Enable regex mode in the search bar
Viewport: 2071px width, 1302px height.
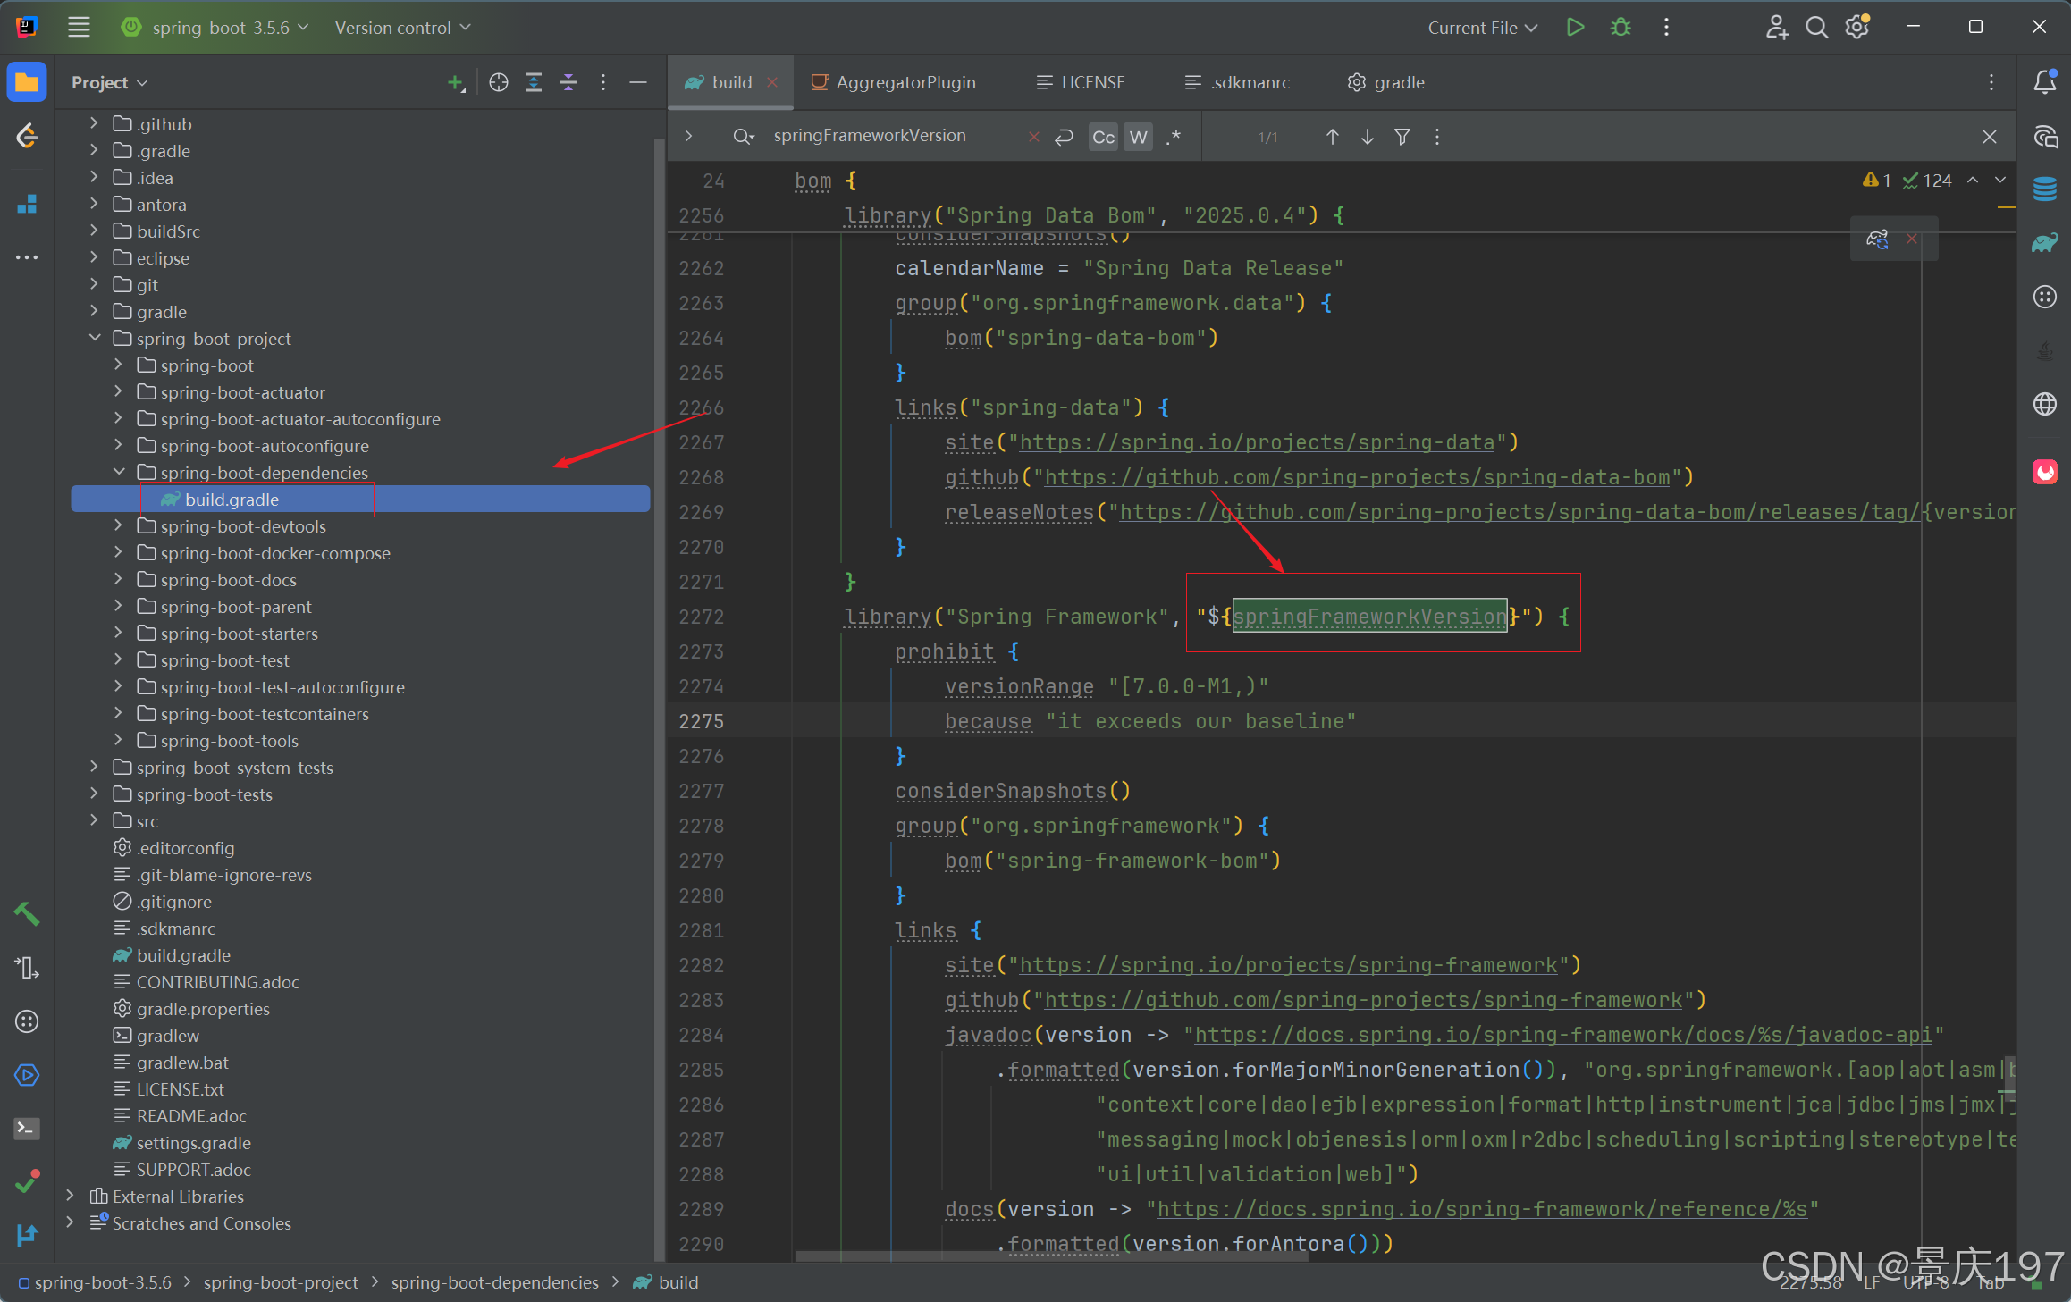pyautogui.click(x=1174, y=136)
